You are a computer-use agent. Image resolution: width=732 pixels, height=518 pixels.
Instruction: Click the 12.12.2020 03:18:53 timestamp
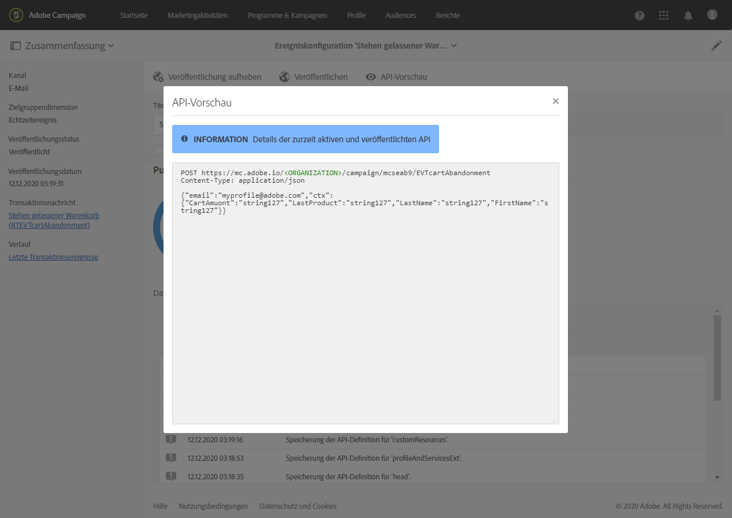point(215,458)
